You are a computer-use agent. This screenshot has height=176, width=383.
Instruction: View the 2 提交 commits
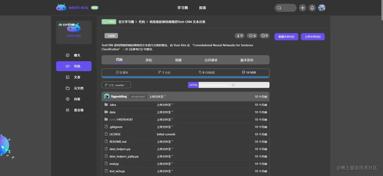click(122, 72)
